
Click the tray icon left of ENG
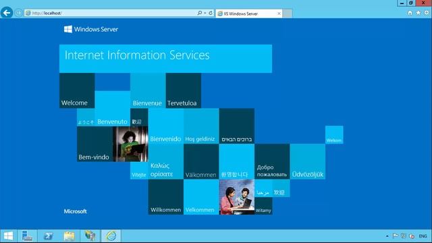(412, 236)
